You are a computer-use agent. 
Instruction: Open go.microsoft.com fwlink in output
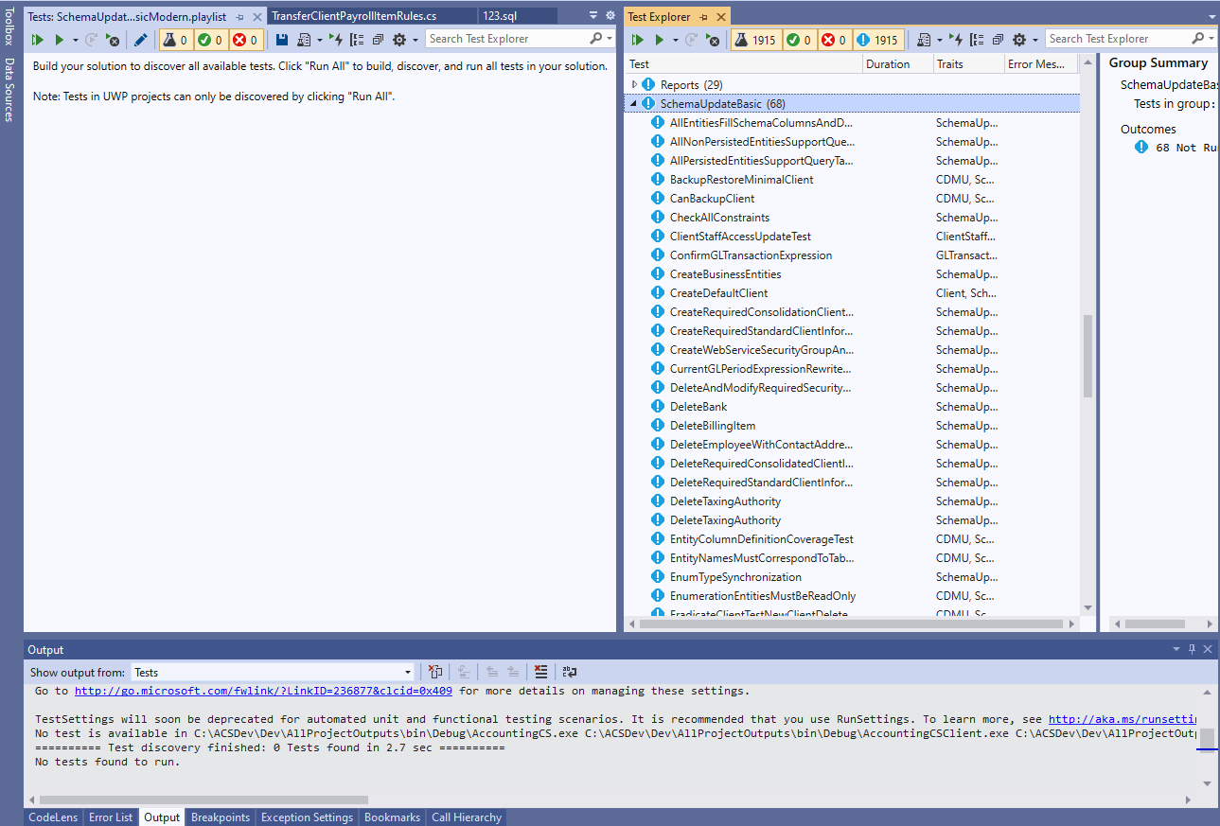263,691
